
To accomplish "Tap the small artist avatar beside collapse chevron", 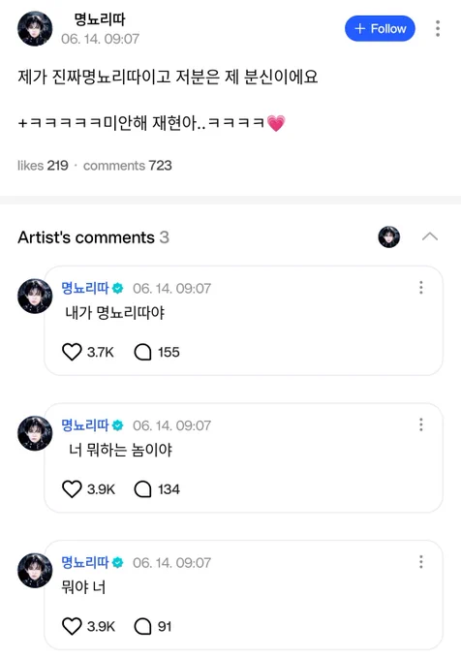I will (388, 237).
